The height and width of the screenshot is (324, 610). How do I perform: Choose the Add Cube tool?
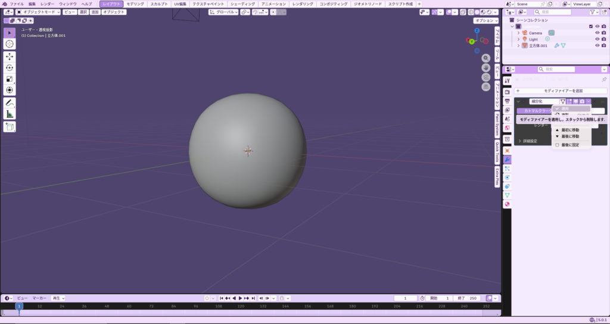tap(10, 126)
